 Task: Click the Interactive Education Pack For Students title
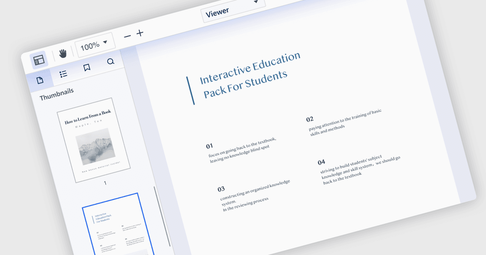(250, 75)
